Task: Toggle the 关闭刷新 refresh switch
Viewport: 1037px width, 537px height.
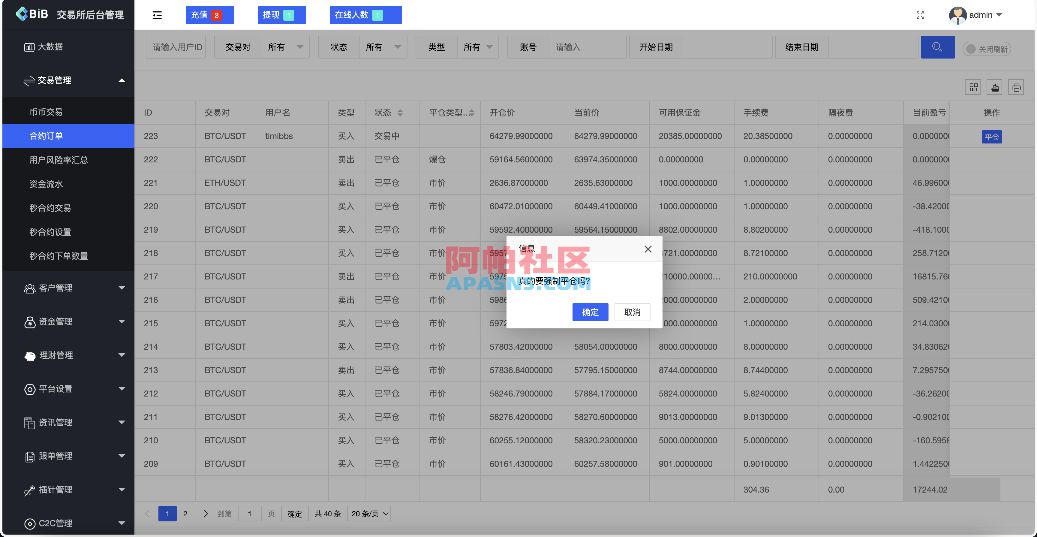Action: pos(986,48)
